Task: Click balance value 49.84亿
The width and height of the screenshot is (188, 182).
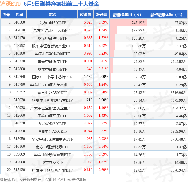Action: click(180, 54)
